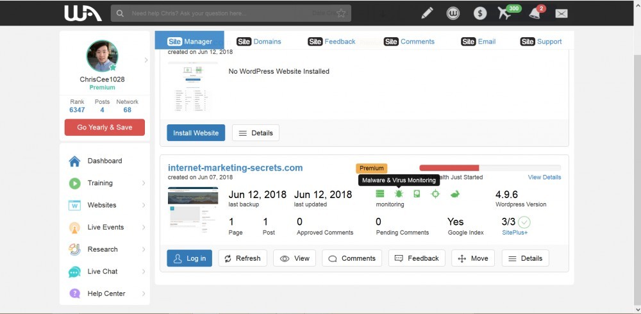
Task: Click Go Yearly & Save button
Action: (x=104, y=127)
